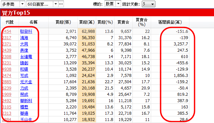Open stock code 2313 link
Viewport: 214px width, 123px height.
(7, 113)
